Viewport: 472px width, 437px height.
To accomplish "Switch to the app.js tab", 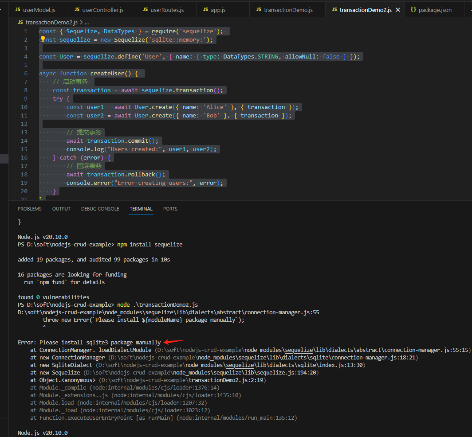I will click(214, 10).
